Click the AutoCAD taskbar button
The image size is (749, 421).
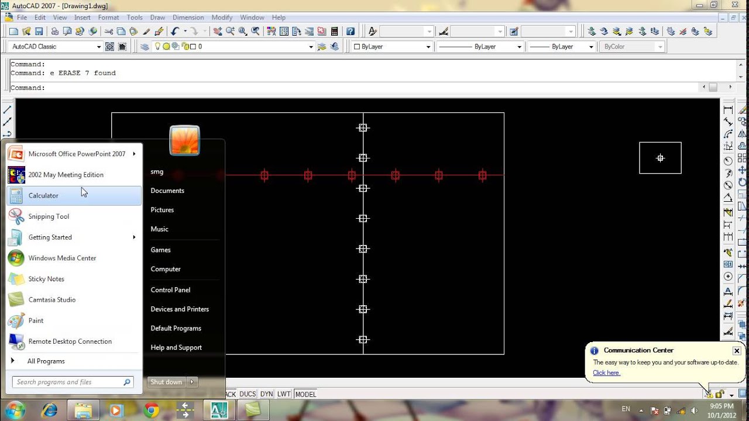(x=219, y=410)
